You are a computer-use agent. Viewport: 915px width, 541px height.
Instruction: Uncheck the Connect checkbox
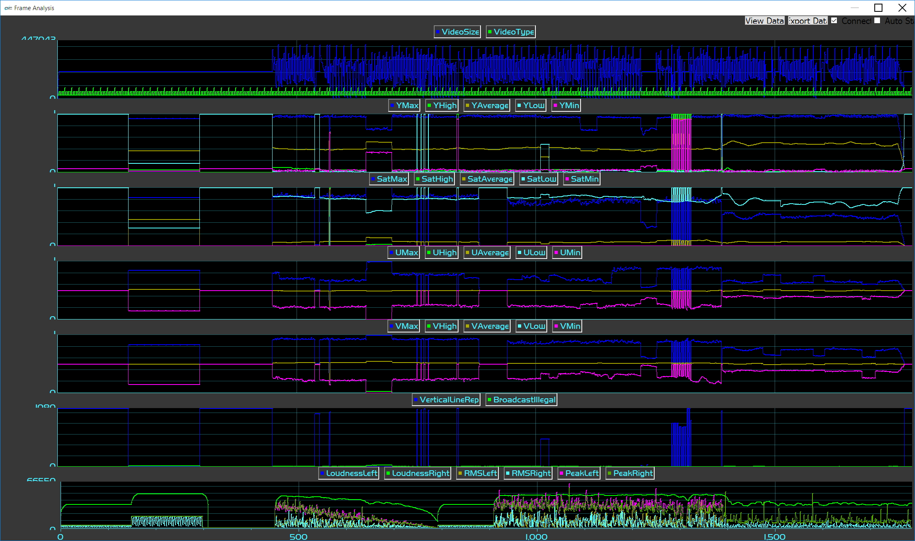(834, 21)
